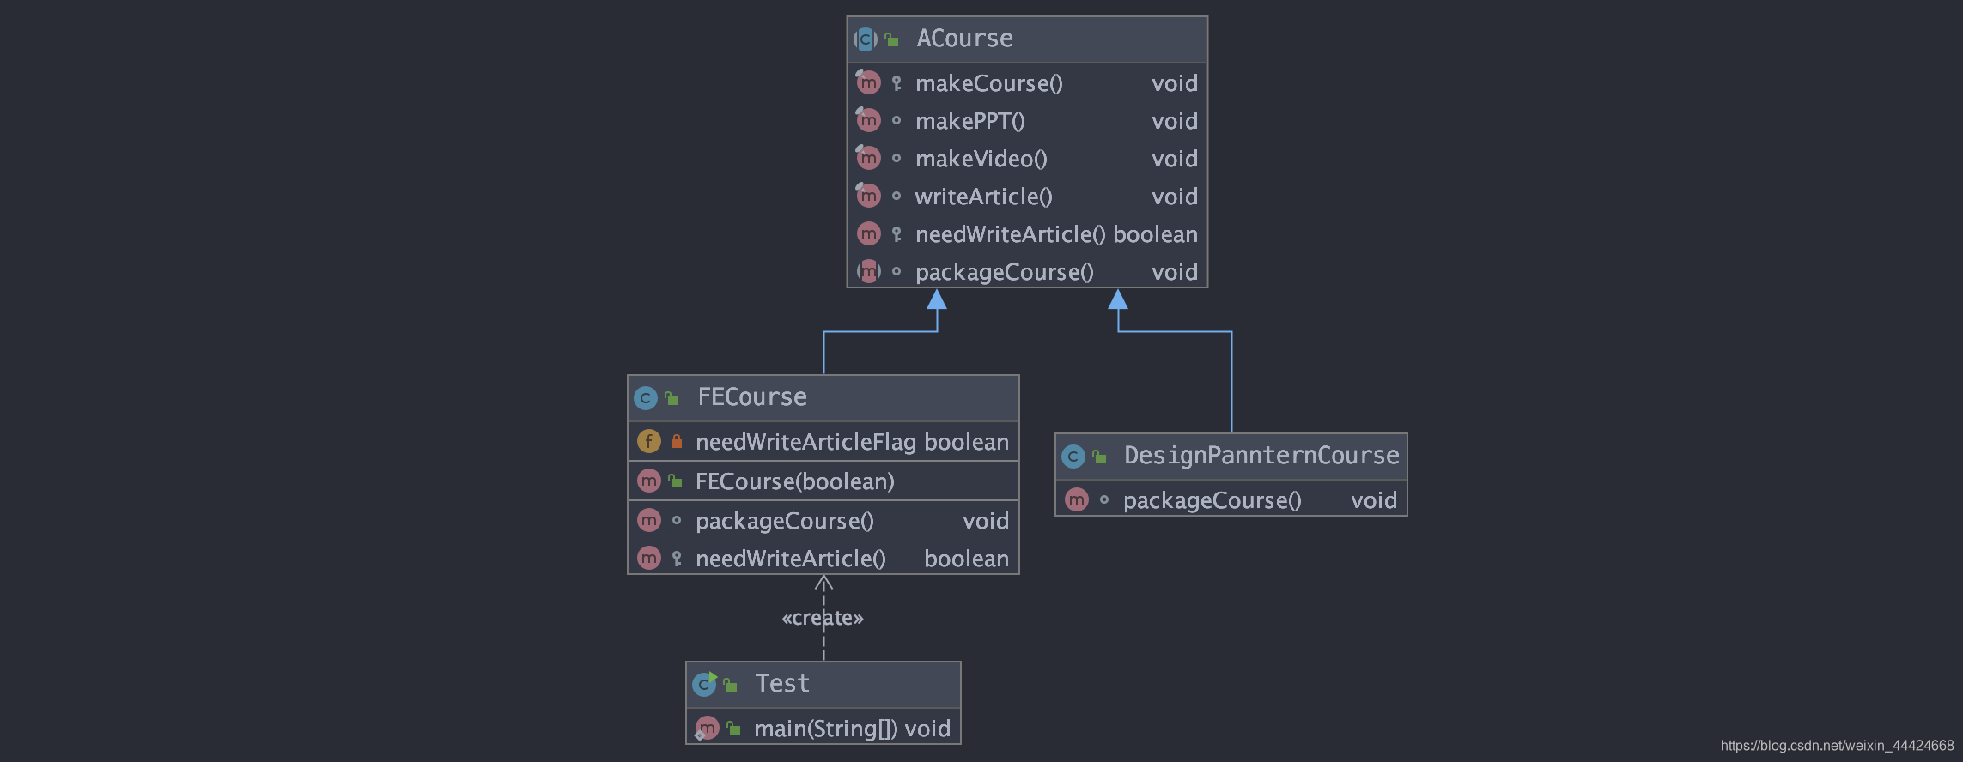Click the method icon next to makeVideo()
Viewport: 1963px width, 762px height.
868,158
